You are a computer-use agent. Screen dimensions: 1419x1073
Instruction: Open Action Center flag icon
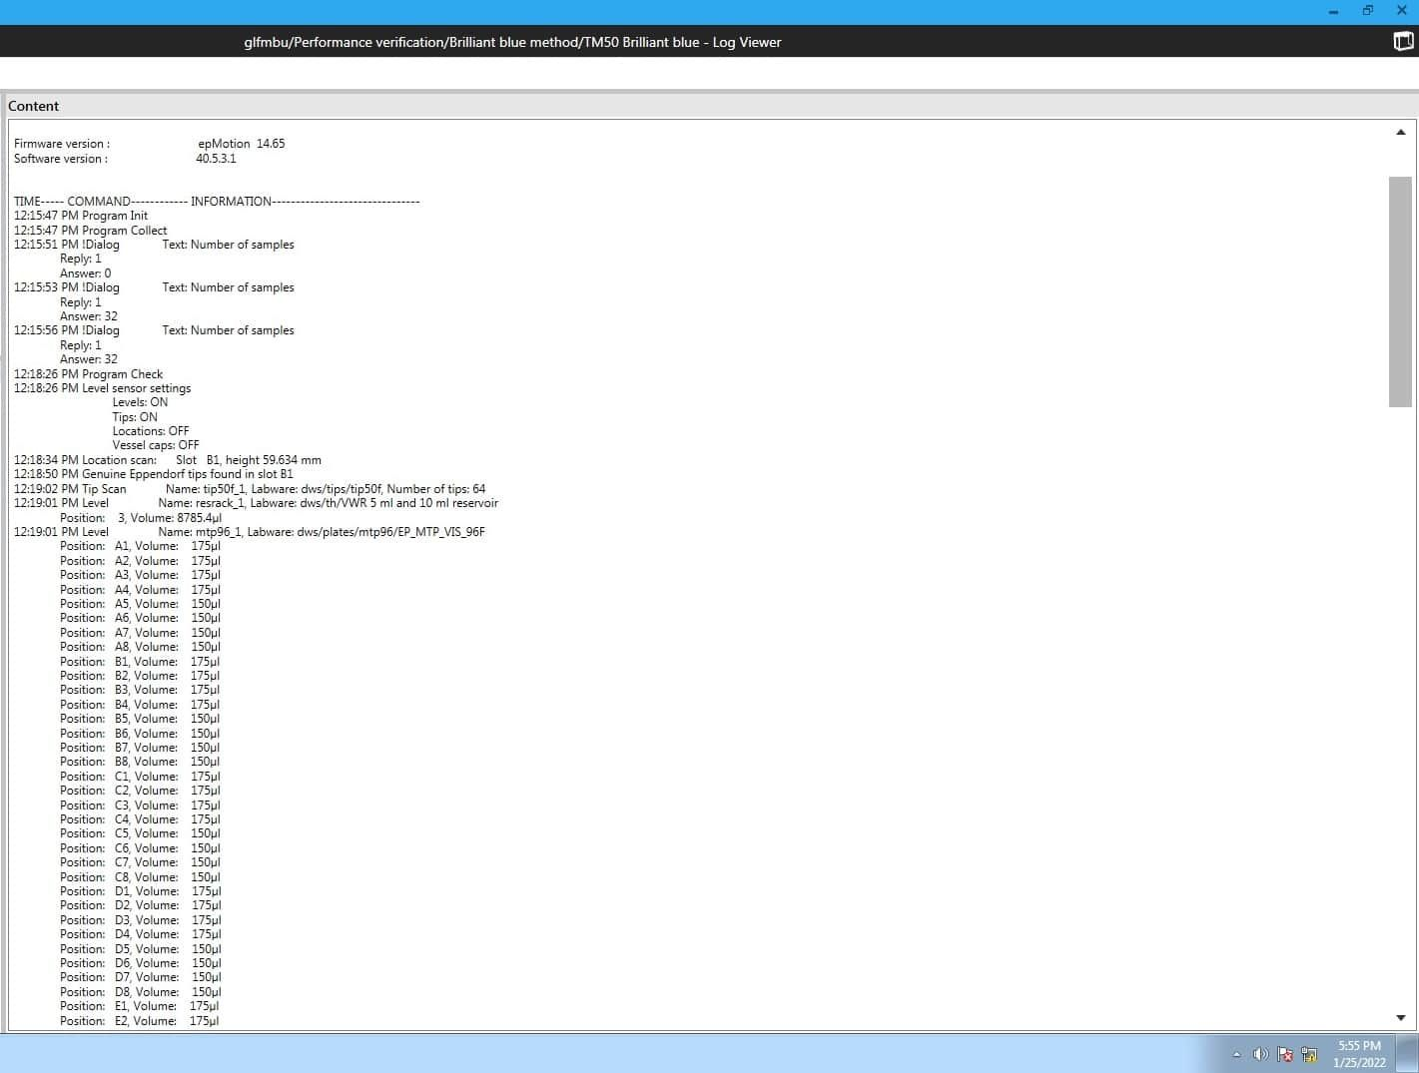[1285, 1054]
